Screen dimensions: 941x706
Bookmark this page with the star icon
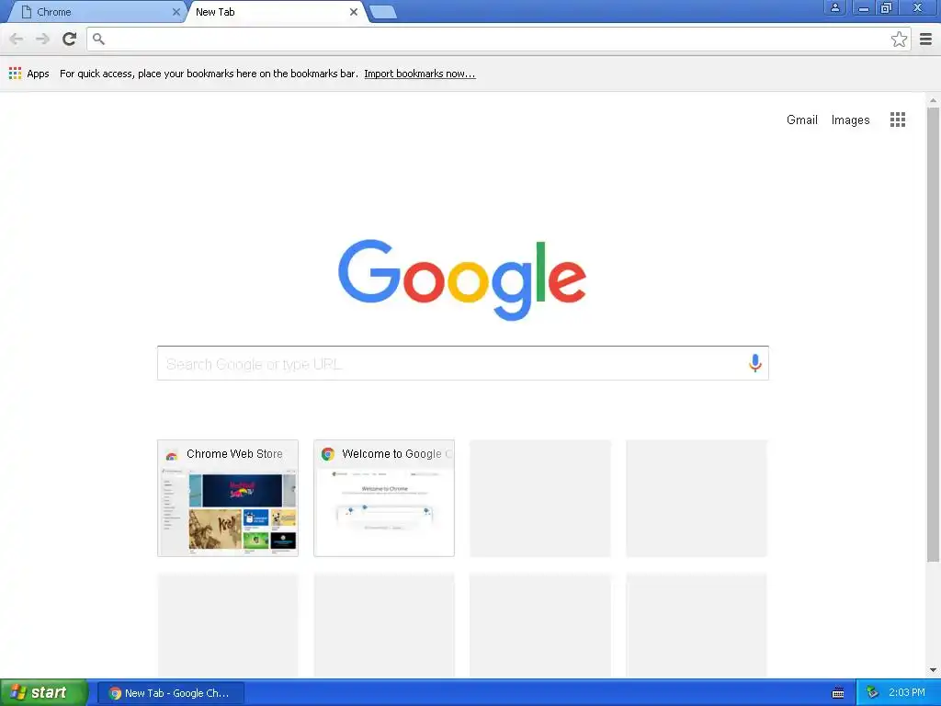[x=899, y=39]
